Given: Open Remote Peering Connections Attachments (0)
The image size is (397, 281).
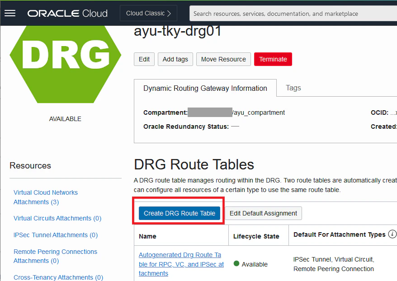Looking at the screenshot, I should 55,256.
